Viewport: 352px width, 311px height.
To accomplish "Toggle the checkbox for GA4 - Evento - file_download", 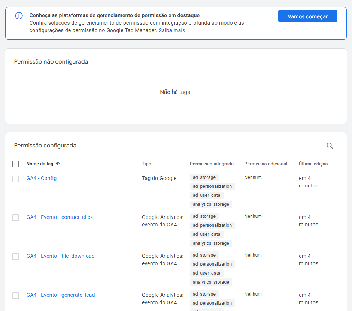I will [x=15, y=257].
